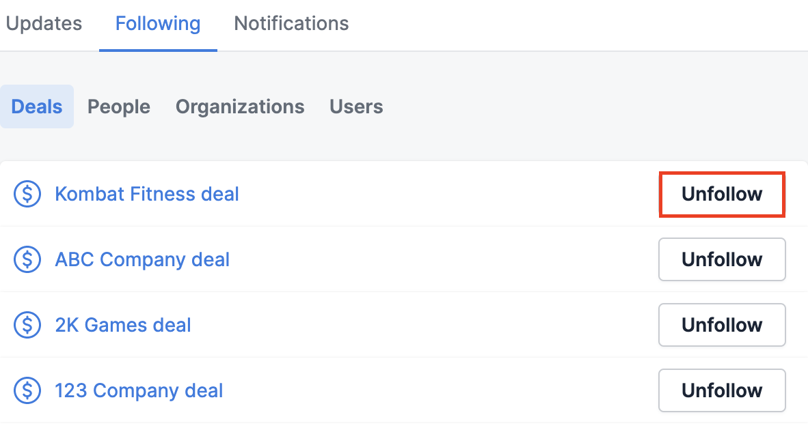Open the Notifications tab
The width and height of the screenshot is (808, 430).
pos(291,24)
